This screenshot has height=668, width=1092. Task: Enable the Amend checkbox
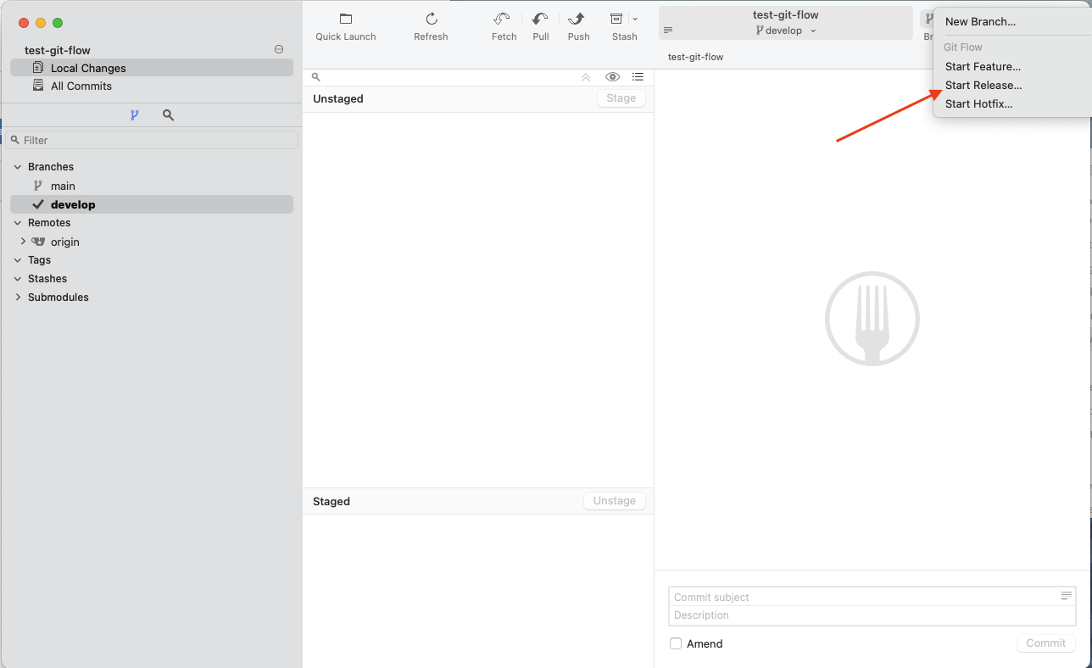pos(676,643)
